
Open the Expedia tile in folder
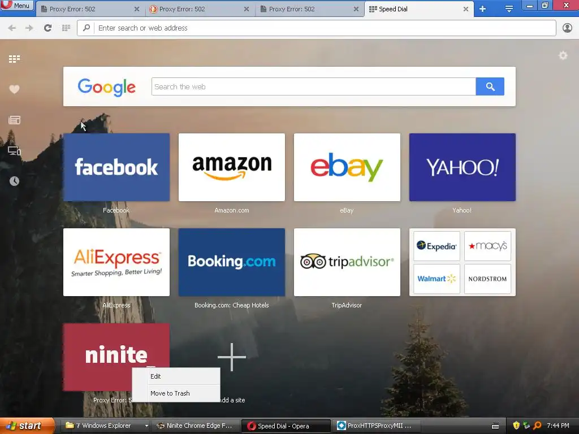point(437,246)
